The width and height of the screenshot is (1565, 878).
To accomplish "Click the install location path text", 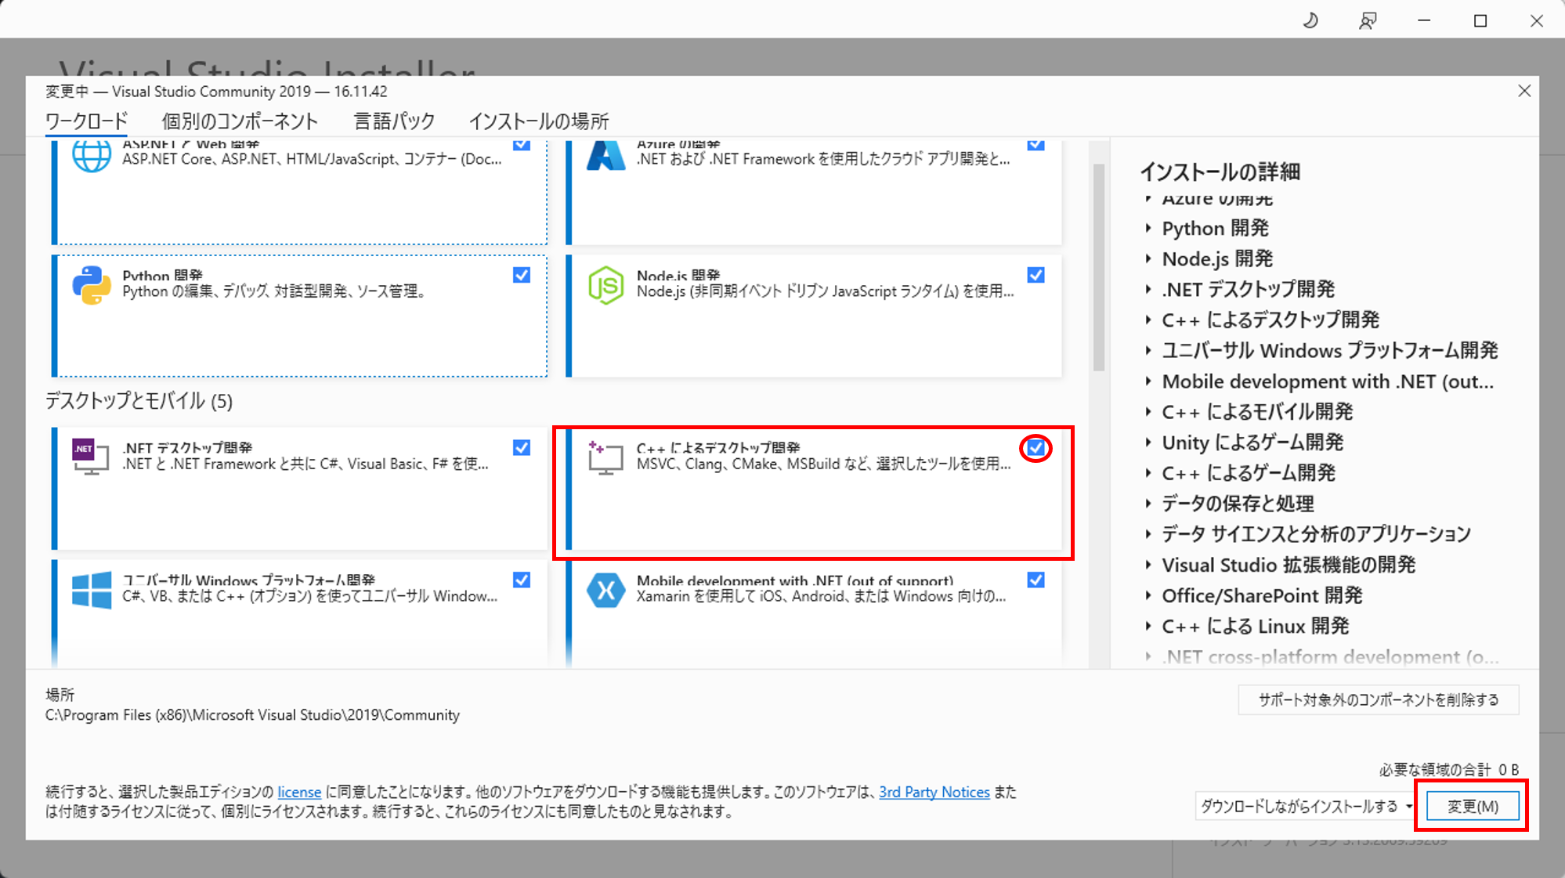I will [252, 715].
